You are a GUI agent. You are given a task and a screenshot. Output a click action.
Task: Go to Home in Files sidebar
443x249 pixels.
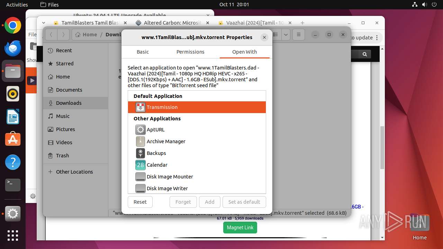(75, 77)
